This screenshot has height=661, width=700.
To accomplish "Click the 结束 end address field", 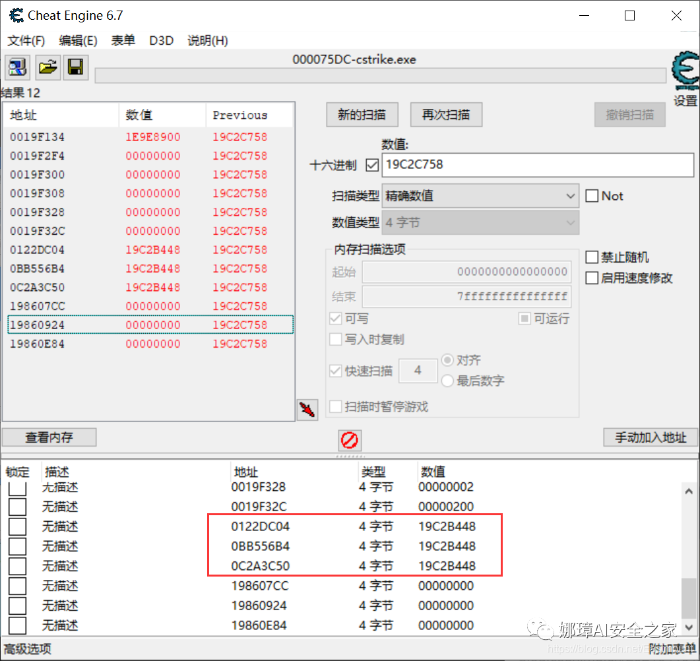I will (x=466, y=296).
